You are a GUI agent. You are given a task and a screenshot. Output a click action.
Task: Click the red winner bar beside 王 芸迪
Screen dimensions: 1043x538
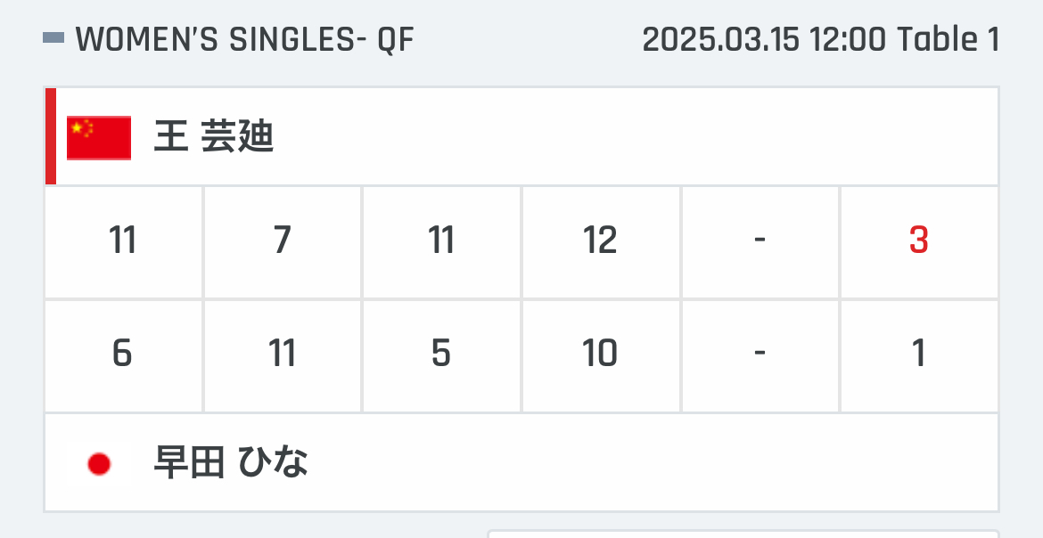51,136
